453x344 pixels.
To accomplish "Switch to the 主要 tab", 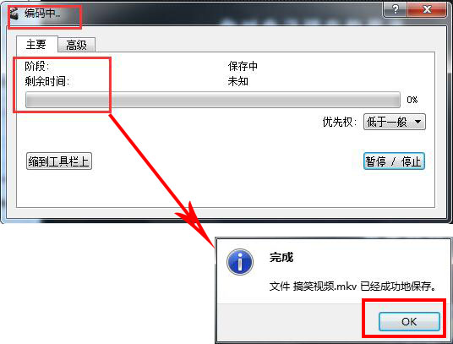I will point(36,44).
